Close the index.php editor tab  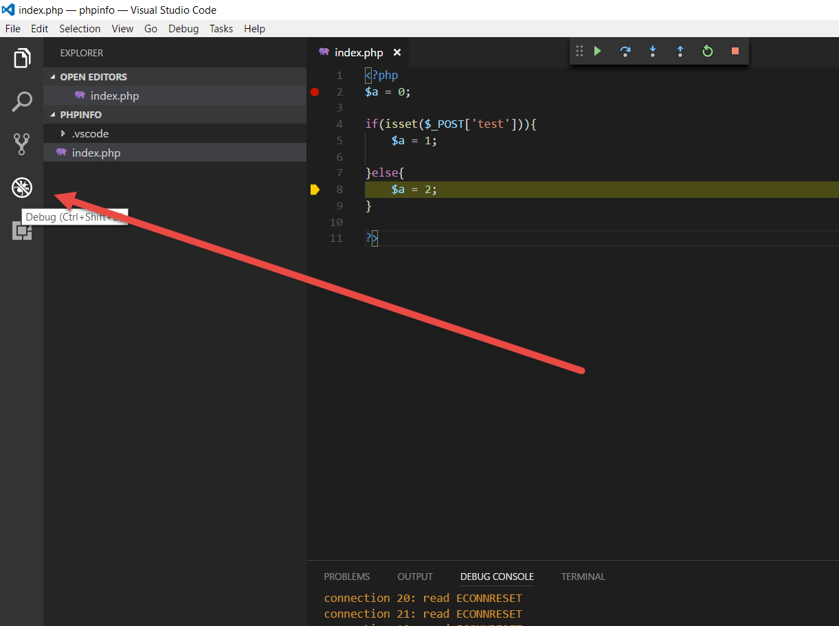397,53
